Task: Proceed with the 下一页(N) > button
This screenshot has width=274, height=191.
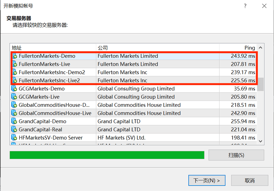Action: [207, 180]
